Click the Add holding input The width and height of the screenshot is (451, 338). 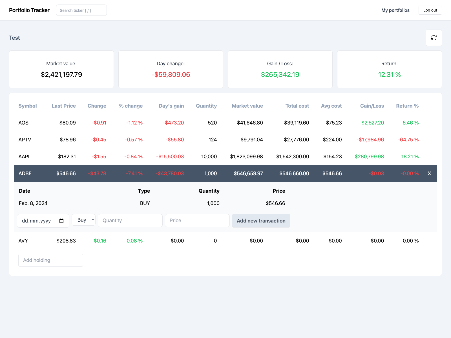(51, 260)
